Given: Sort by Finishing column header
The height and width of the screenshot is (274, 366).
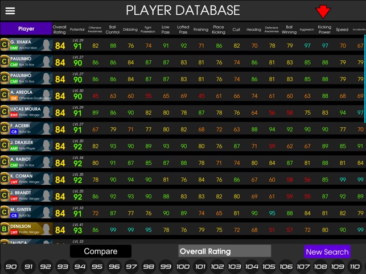Looking at the screenshot, I should click(201, 30).
